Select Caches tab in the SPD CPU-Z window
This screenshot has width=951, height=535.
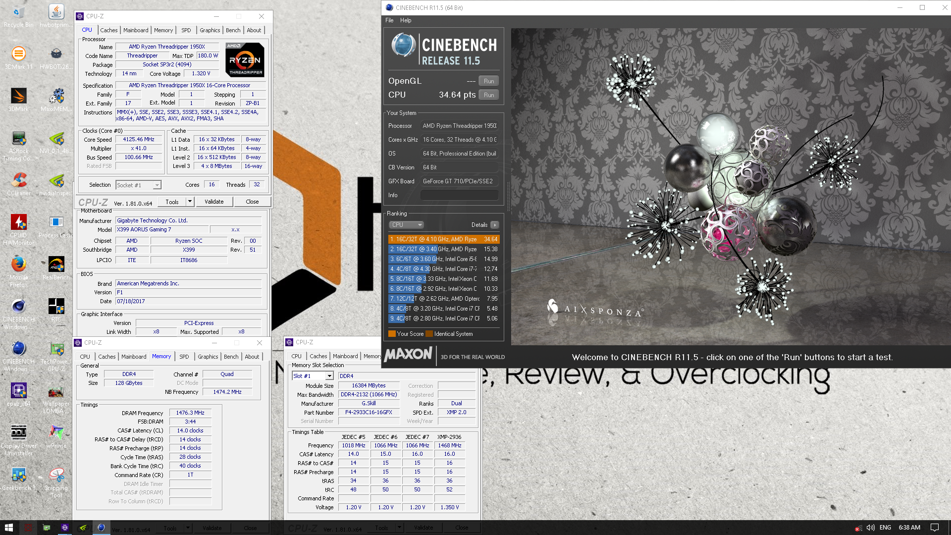(318, 356)
